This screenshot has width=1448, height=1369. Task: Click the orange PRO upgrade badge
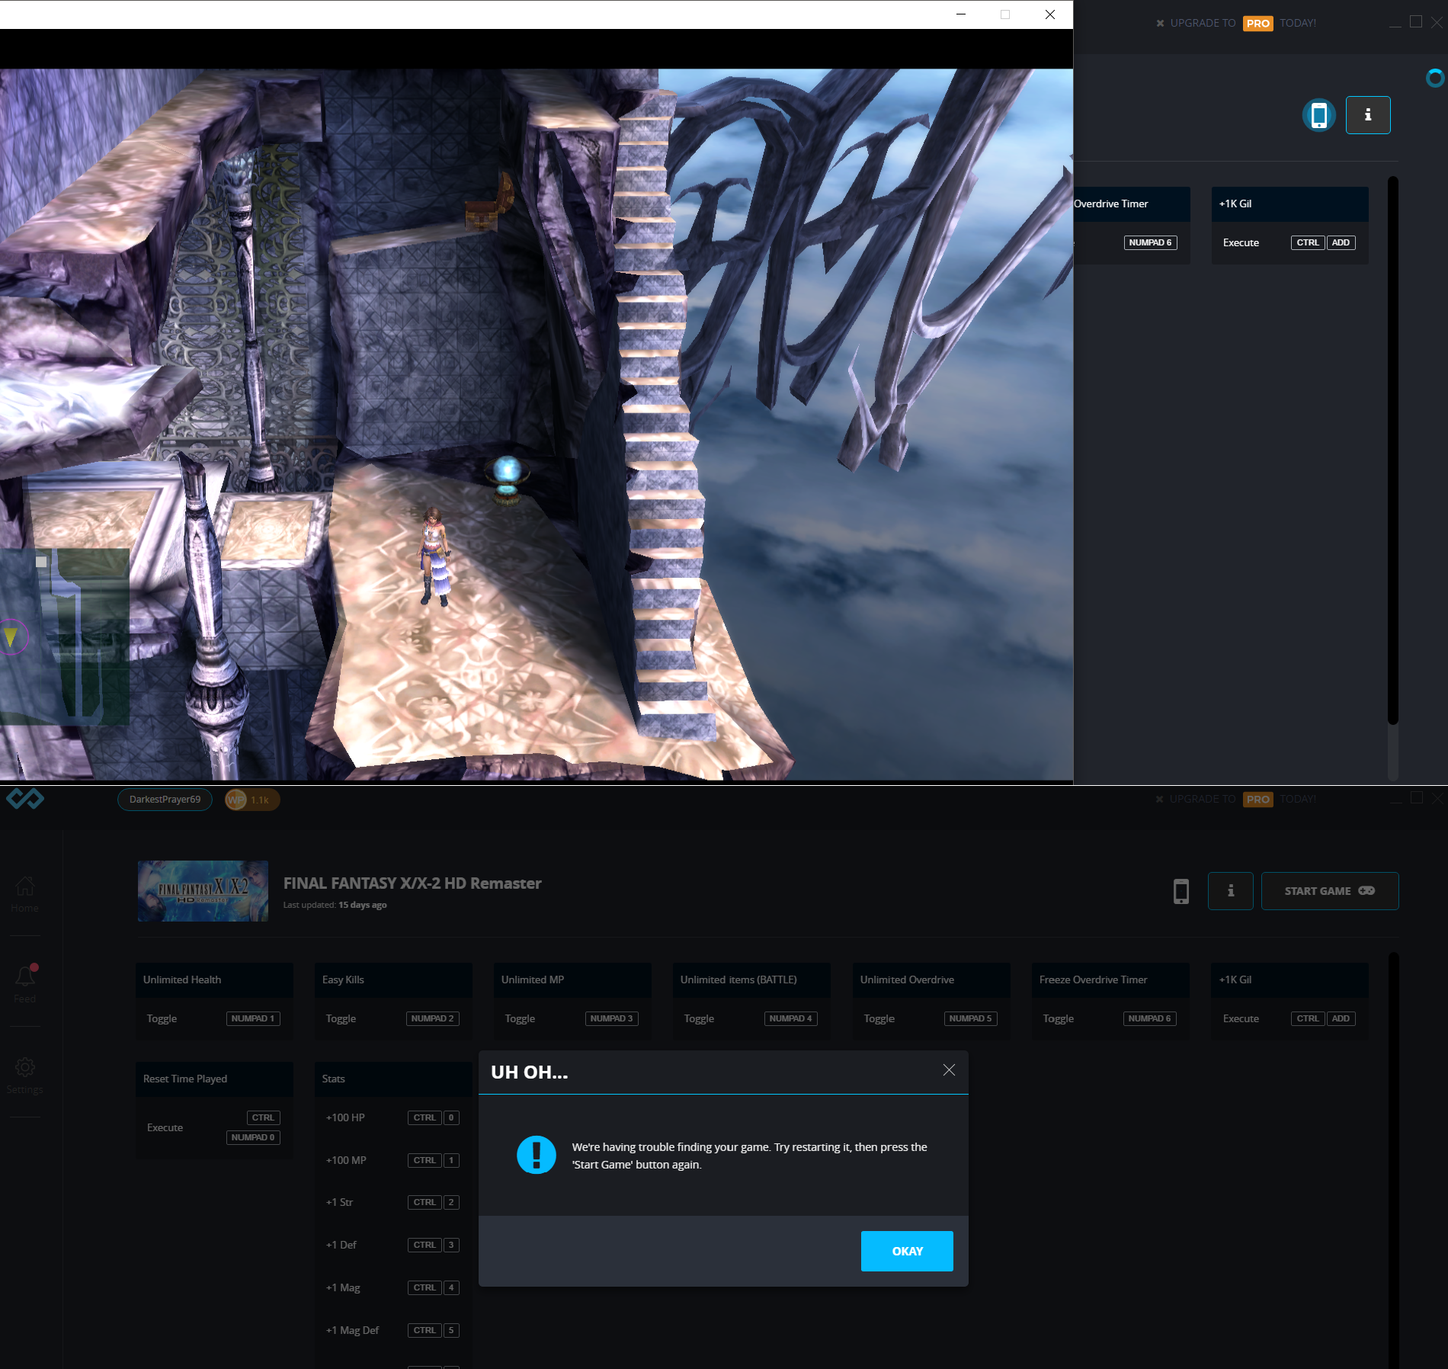[1257, 24]
